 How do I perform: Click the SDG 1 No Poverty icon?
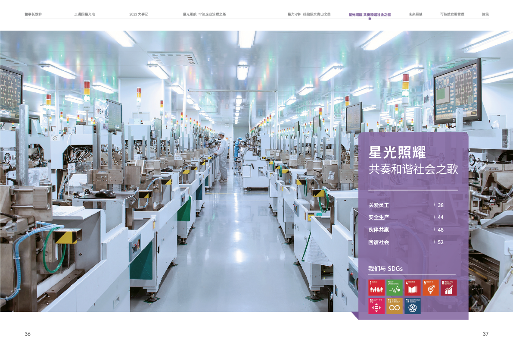coord(376,287)
